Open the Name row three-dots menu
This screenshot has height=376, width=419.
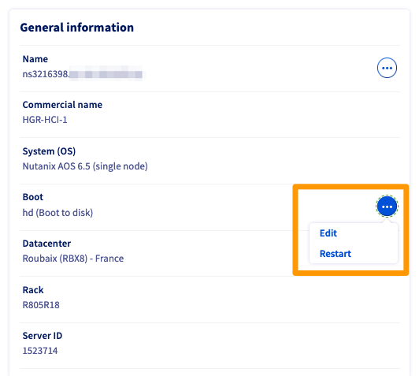coord(387,68)
